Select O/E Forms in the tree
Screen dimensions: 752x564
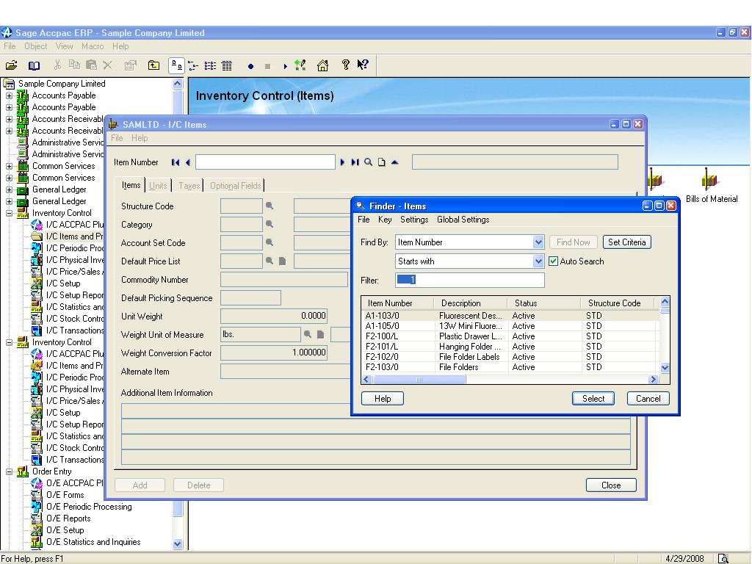tap(65, 495)
